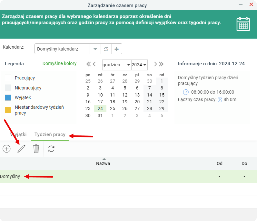The image size is (257, 222).
Task: Go to next month arrow
Action: (x=155, y=64)
